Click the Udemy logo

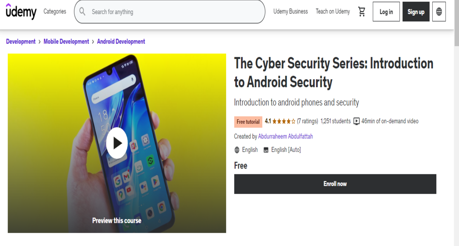(21, 12)
